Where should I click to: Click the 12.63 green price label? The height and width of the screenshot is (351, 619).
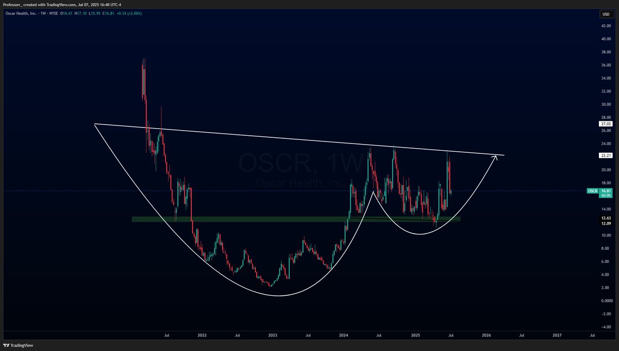click(606, 218)
